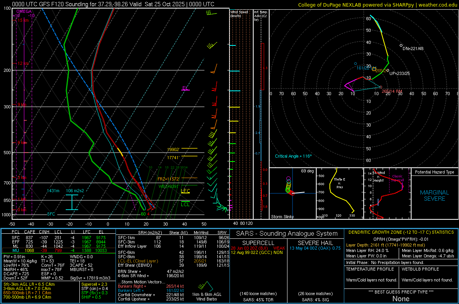The height and width of the screenshot is (304, 459).
Task: Click the 1km & 6km AGL wind barbs icon
Action: tap(205, 287)
